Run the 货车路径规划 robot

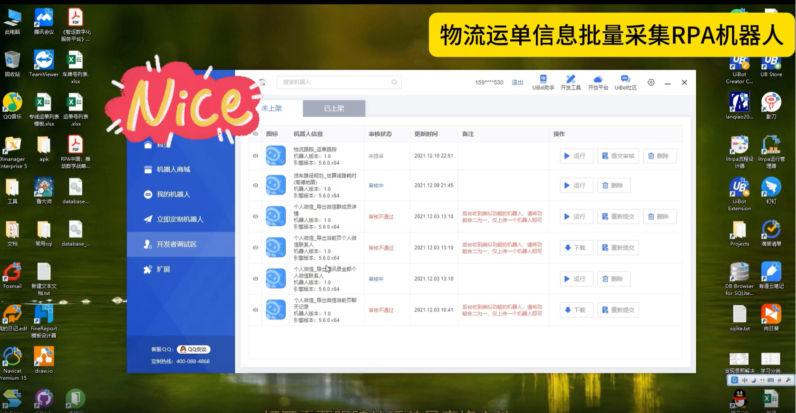pyautogui.click(x=576, y=185)
